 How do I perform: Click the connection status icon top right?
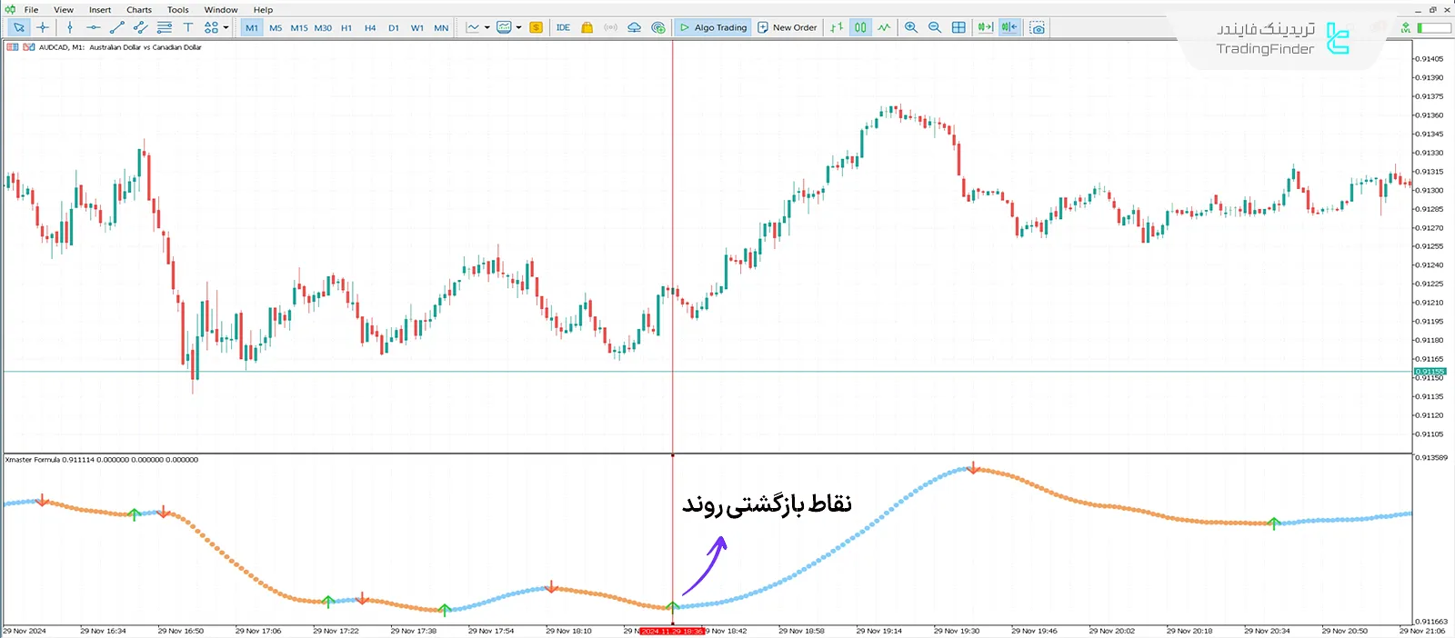pos(1406,28)
